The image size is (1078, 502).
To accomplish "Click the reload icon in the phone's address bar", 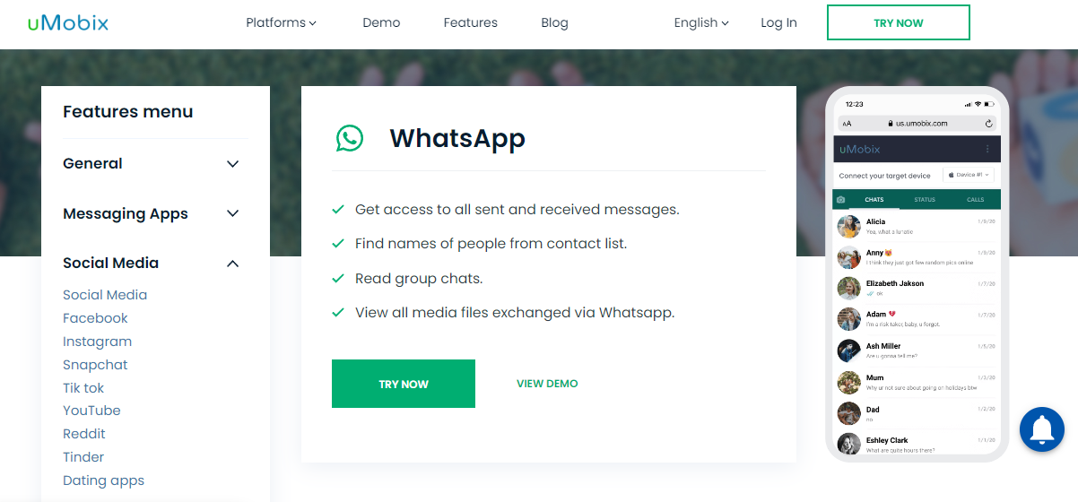I will (989, 124).
